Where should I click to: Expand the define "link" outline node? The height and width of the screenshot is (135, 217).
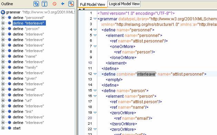click(3, 112)
